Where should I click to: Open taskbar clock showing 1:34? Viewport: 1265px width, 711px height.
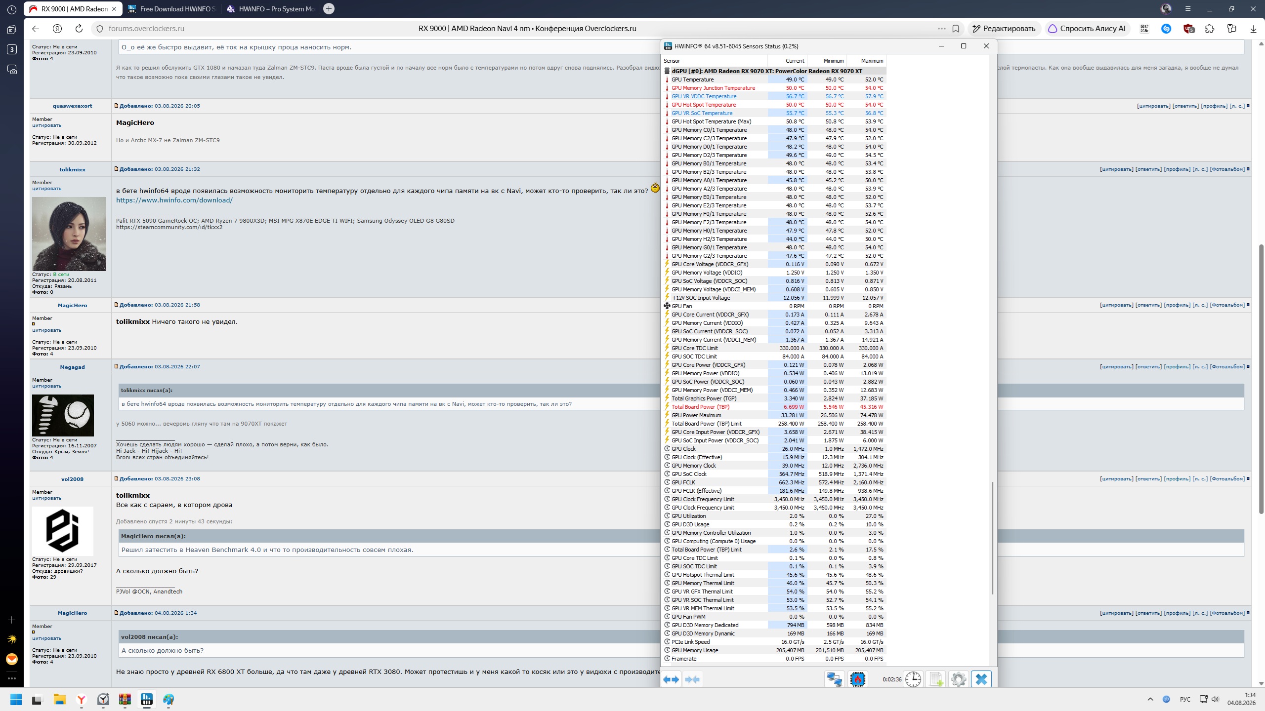coord(1241,699)
